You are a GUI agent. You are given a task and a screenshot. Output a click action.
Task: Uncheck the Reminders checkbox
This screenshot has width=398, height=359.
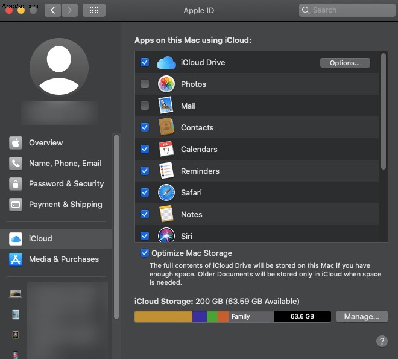tap(145, 171)
